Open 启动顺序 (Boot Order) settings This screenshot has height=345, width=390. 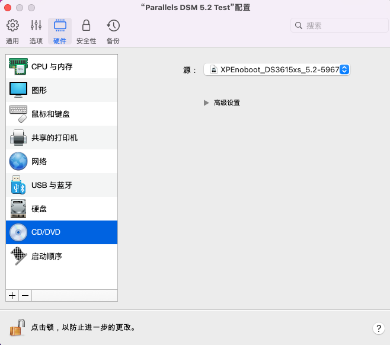[x=62, y=256]
